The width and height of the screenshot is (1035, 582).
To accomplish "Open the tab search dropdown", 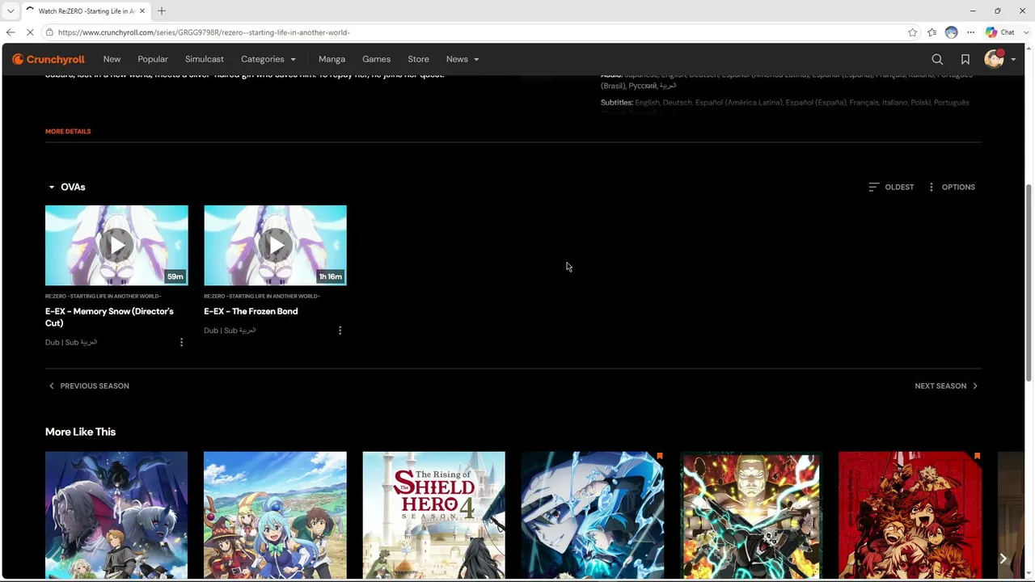I will (x=10, y=11).
